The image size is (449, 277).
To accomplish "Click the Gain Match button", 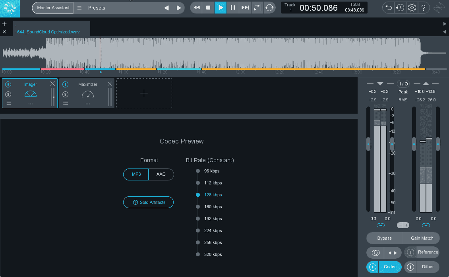I will tap(422, 238).
